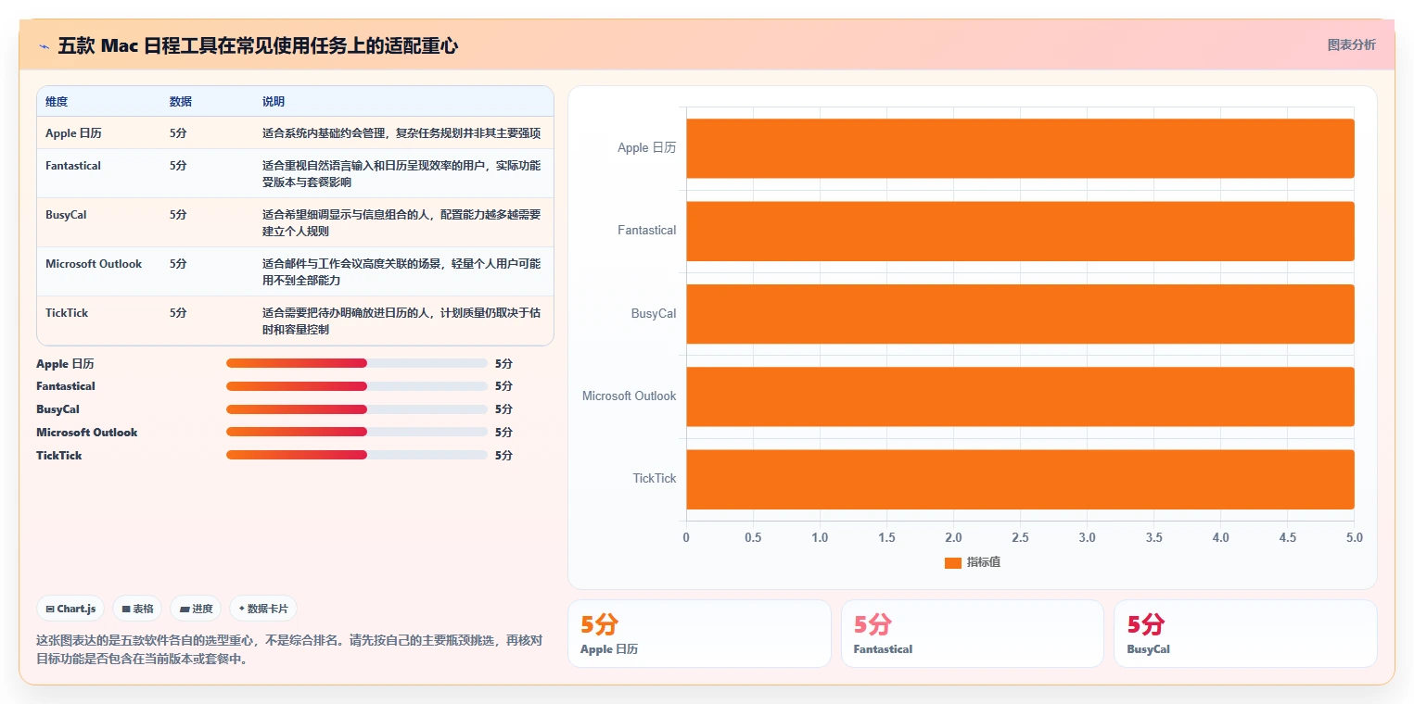The image size is (1414, 704).
Task: Click the Apple 日历 progress bar
Action: coord(357,363)
